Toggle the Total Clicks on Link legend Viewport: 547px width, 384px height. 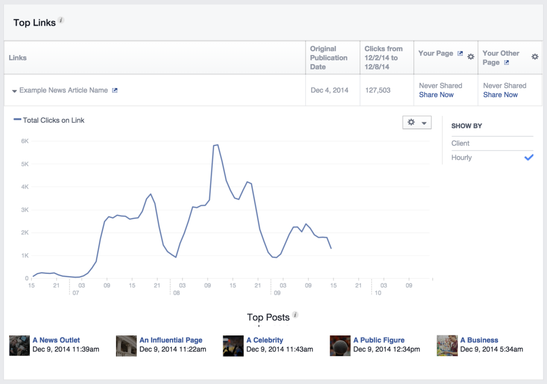[49, 120]
